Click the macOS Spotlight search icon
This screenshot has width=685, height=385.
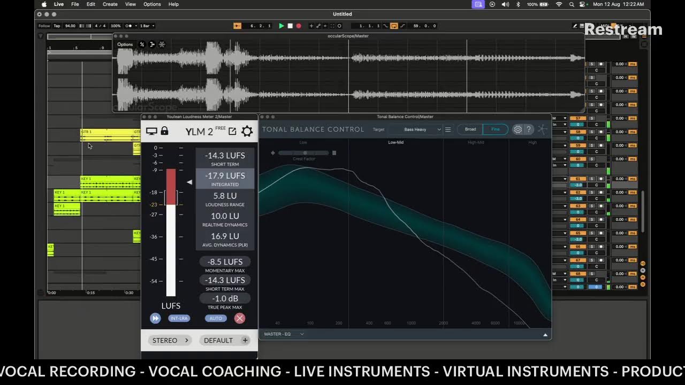(x=572, y=4)
